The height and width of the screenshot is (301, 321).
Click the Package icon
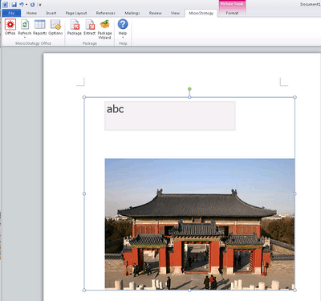click(x=75, y=24)
